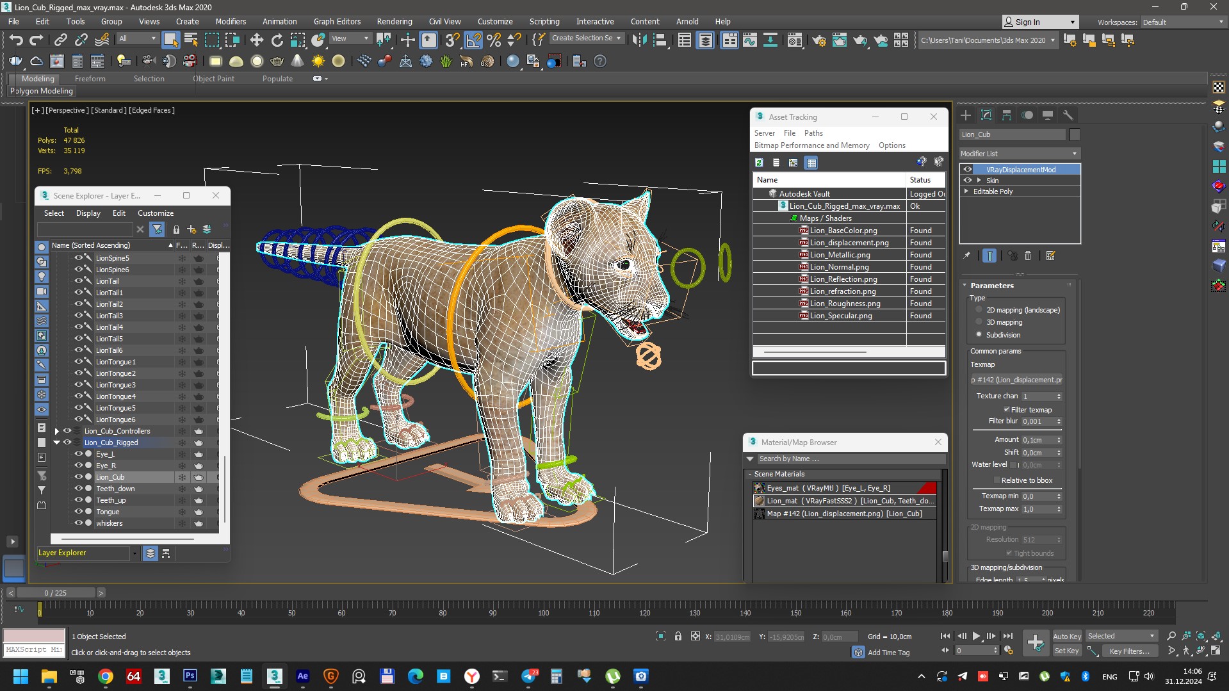The image size is (1229, 691).
Task: Click the Undo arrow in main toolbar
Action: (15, 40)
